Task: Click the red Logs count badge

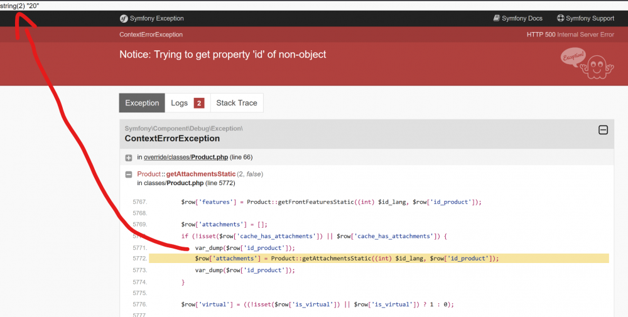Action: point(199,104)
